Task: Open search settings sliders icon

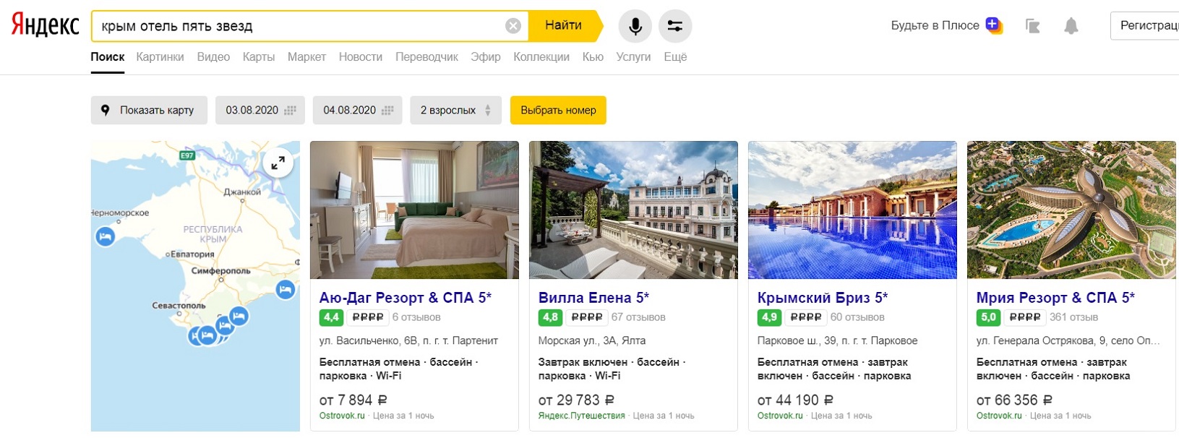Action: [674, 26]
